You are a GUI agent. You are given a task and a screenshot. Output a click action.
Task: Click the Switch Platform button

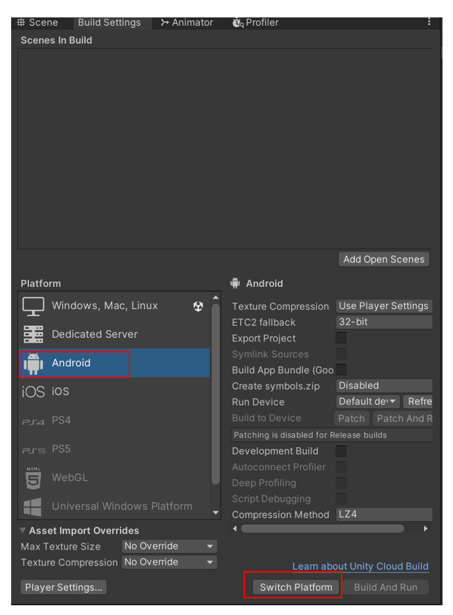pos(296,587)
